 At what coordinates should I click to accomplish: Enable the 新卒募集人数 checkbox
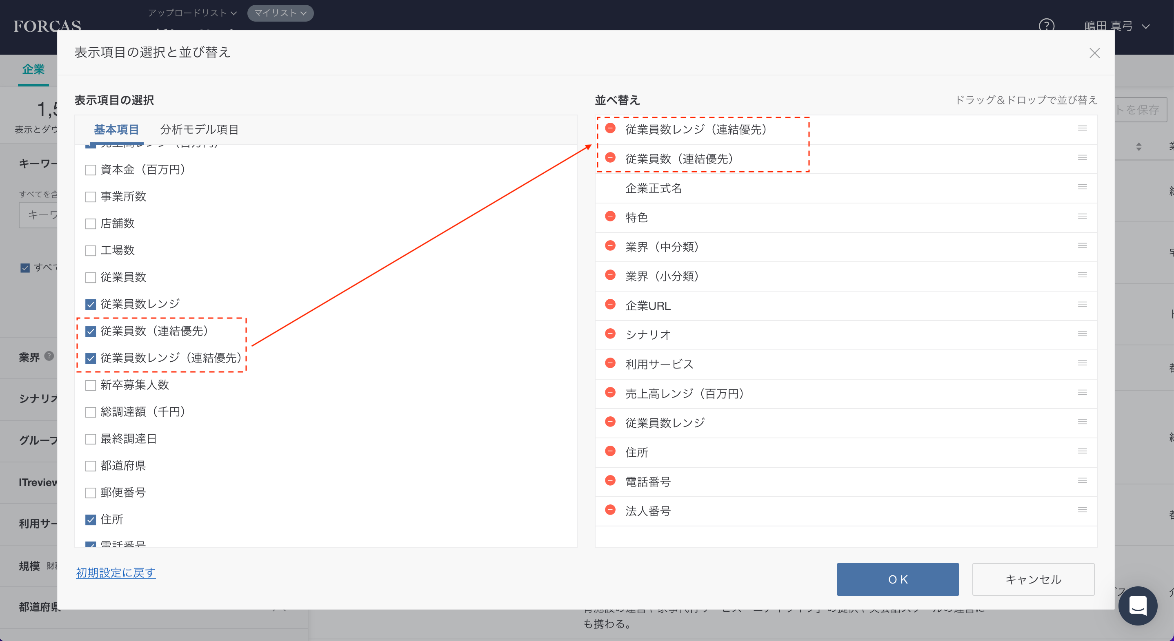pyautogui.click(x=91, y=386)
